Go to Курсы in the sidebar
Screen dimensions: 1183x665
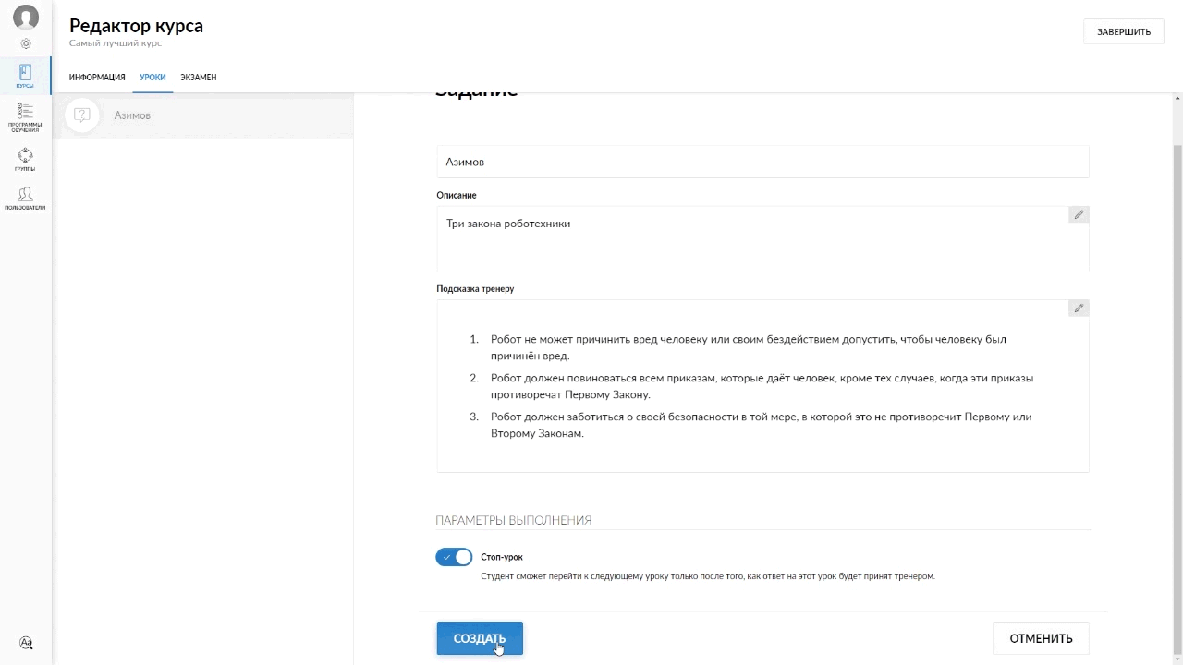[x=25, y=76]
